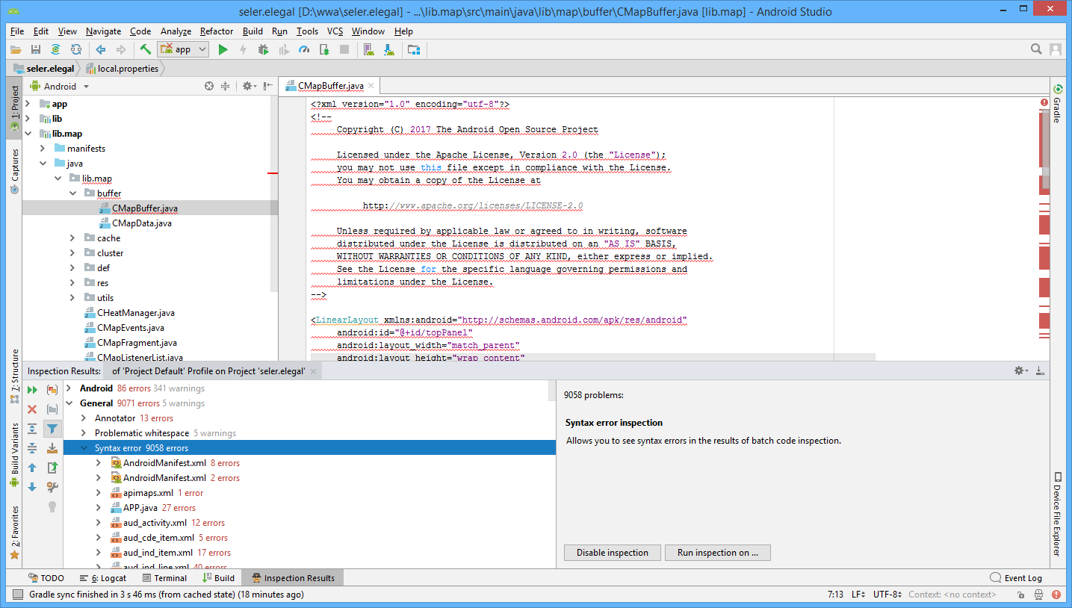Expand the cache package
1072x608 pixels.
tap(72, 238)
